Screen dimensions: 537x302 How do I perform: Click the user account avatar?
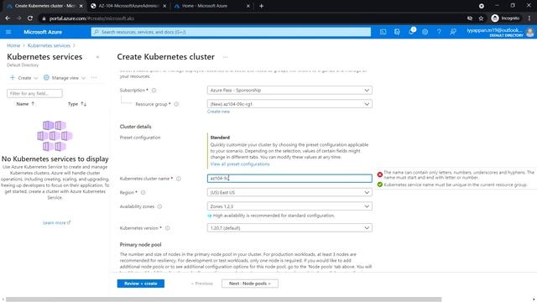click(529, 32)
